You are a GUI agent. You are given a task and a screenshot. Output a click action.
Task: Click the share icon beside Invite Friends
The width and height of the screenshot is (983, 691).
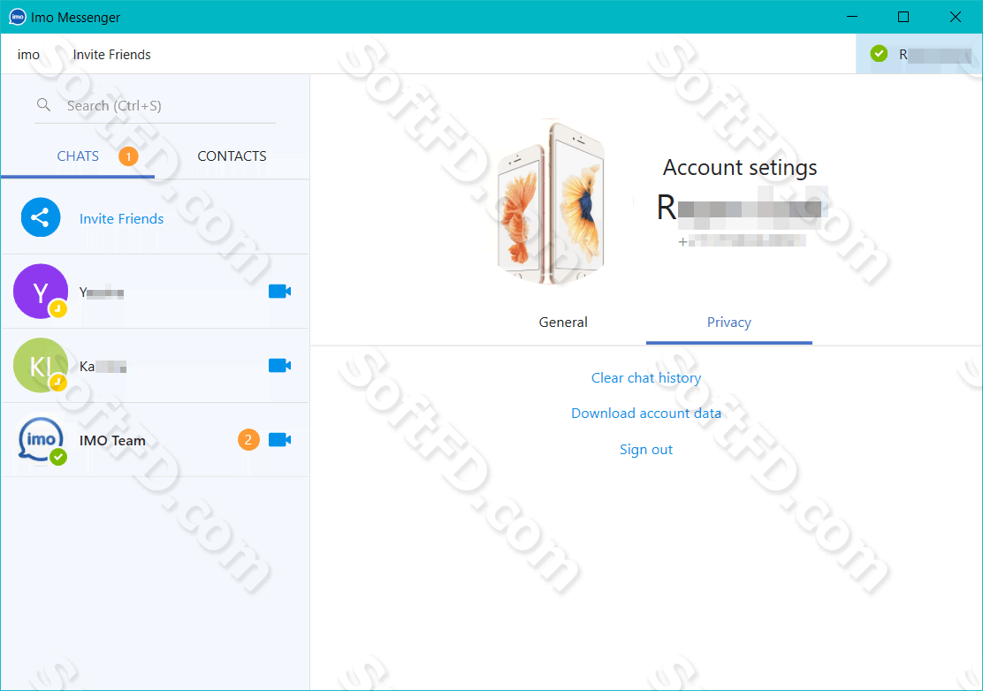click(x=41, y=217)
